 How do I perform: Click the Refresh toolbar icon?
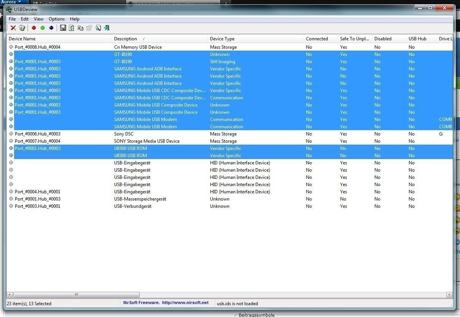[71, 28]
